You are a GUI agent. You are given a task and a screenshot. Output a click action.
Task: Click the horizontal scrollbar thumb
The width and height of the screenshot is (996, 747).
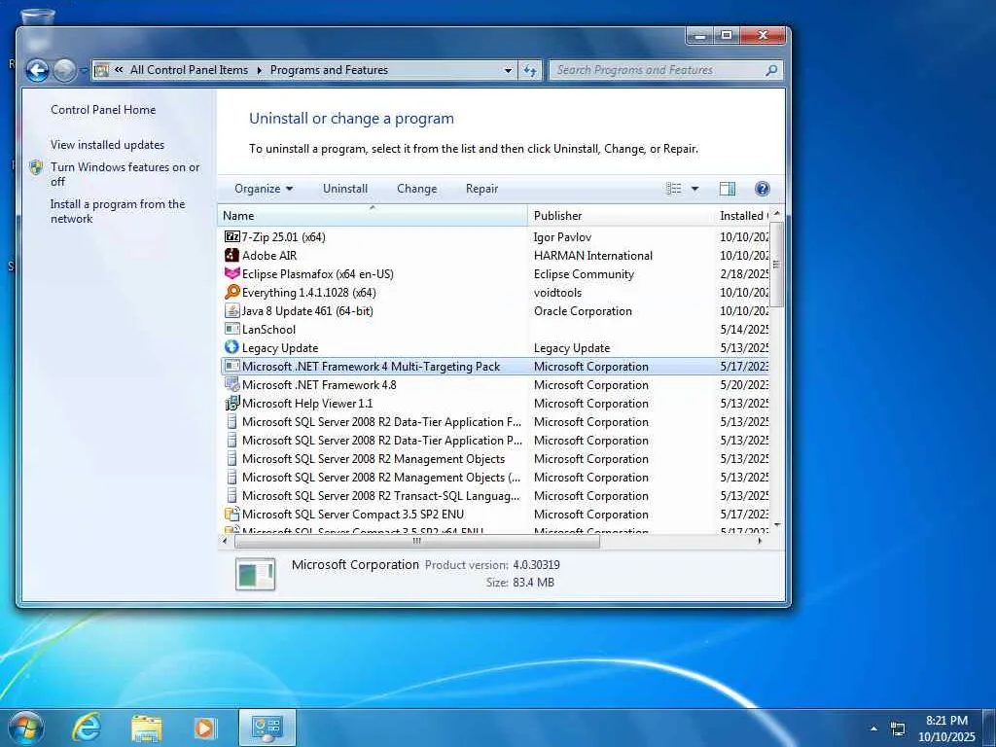pyautogui.click(x=416, y=541)
